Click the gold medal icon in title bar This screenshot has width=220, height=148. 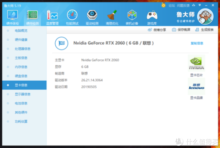tap(163, 5)
